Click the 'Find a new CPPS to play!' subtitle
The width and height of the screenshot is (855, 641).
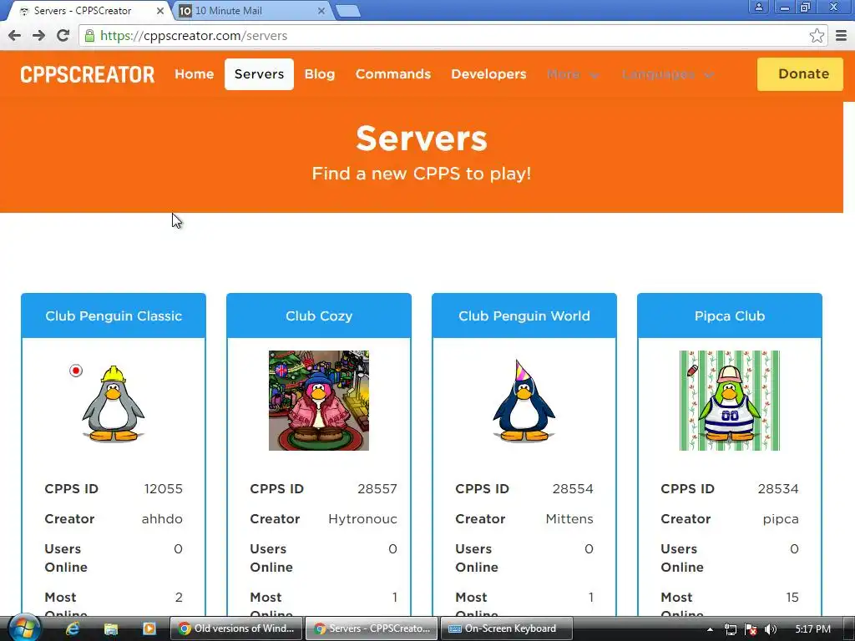pos(422,174)
